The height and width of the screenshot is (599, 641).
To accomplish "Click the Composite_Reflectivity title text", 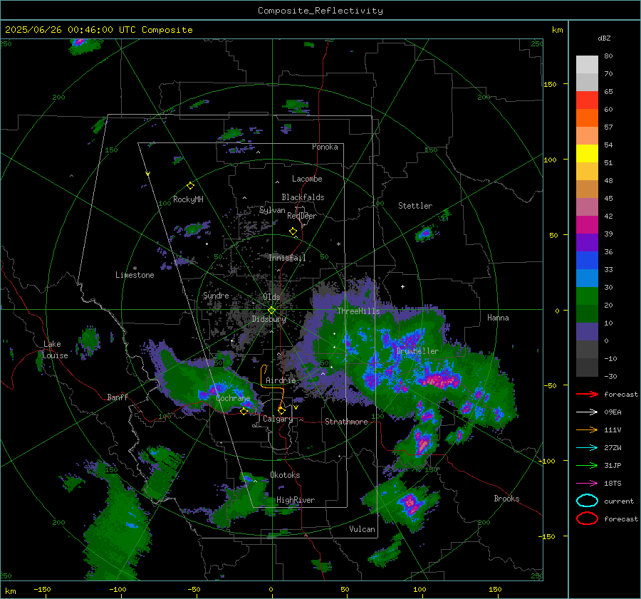I will pyautogui.click(x=320, y=11).
